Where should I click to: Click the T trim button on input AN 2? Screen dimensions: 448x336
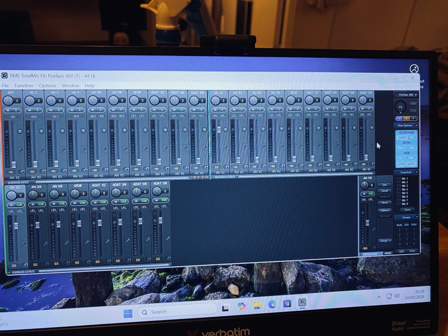tap(41, 131)
